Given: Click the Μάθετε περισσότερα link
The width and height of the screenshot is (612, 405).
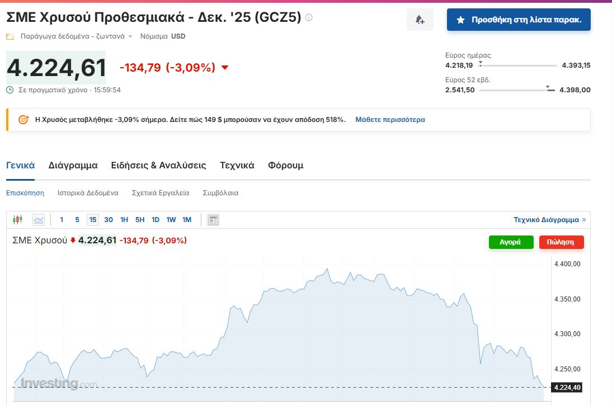Looking at the screenshot, I should (390, 120).
